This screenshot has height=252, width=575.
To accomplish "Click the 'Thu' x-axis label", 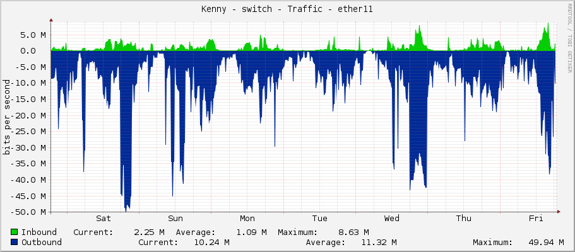I will 463,219.
